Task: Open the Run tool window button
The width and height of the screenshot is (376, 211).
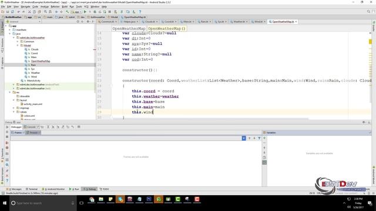Action: pyautogui.click(x=74, y=189)
